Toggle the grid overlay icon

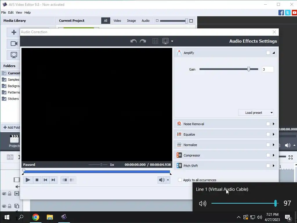pos(155,41)
